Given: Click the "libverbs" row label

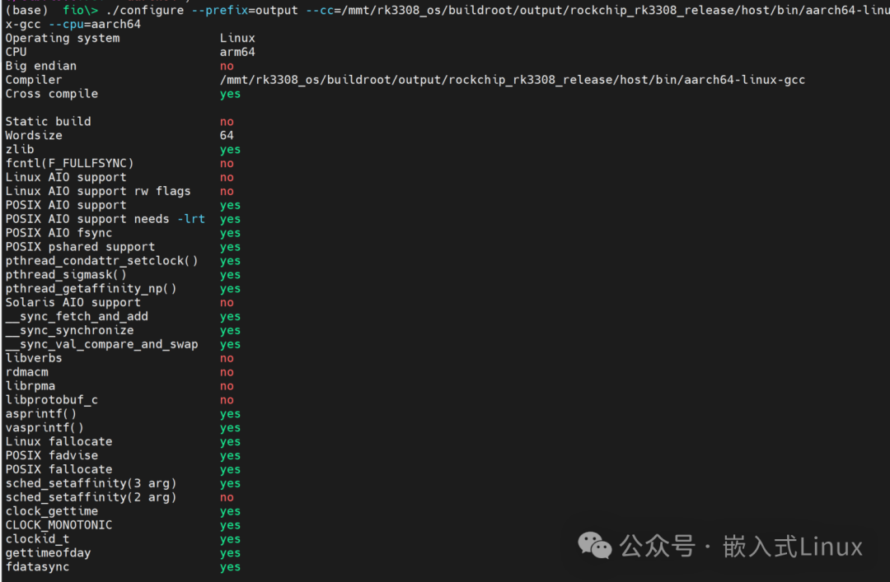Looking at the screenshot, I should [34, 358].
